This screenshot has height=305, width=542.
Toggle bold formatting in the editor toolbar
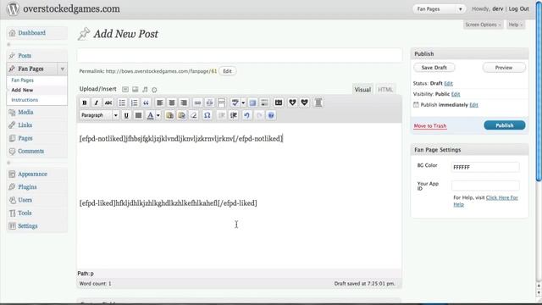pos(85,103)
